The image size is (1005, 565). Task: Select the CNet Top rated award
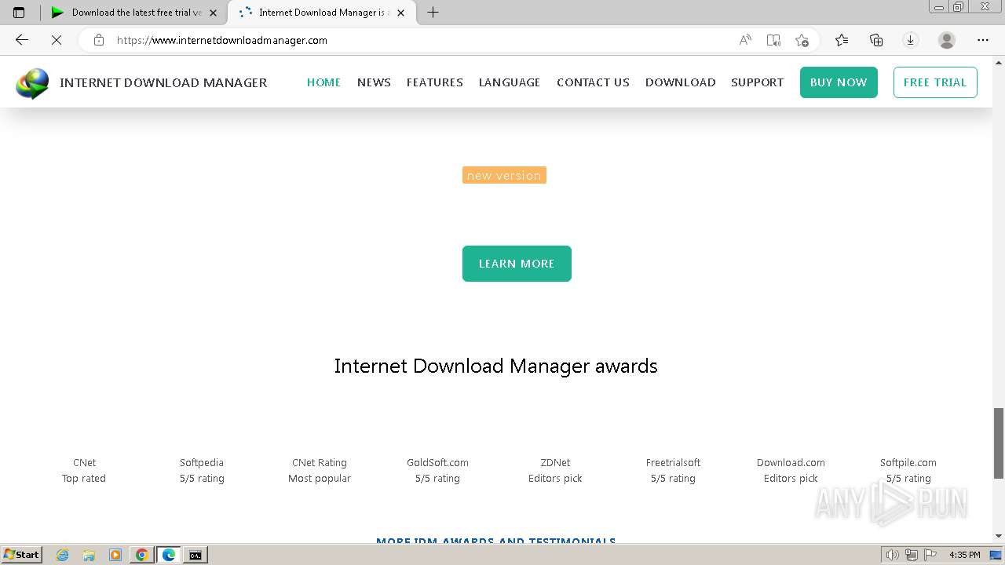(84, 470)
